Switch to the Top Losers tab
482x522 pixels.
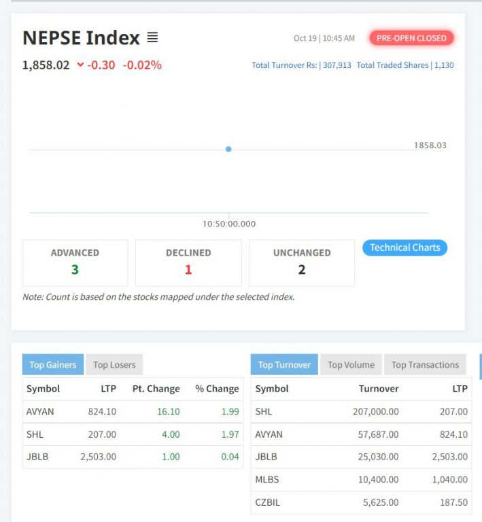point(114,365)
